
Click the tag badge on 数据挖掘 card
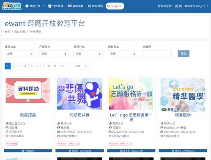coord(12,143)
